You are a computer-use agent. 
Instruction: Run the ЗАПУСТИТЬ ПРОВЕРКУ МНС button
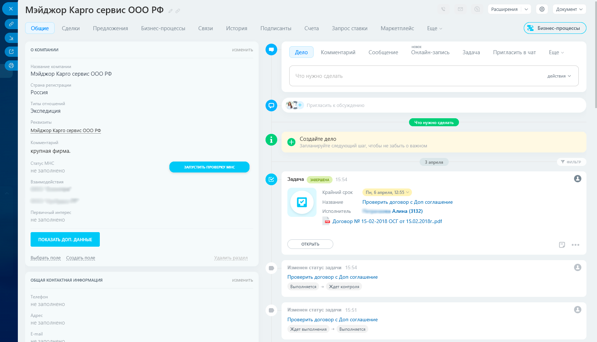(209, 167)
